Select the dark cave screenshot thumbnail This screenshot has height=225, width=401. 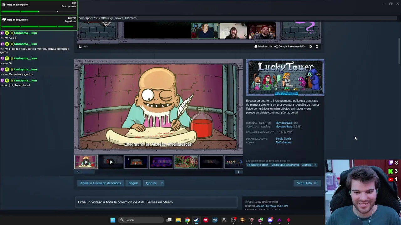point(211,162)
